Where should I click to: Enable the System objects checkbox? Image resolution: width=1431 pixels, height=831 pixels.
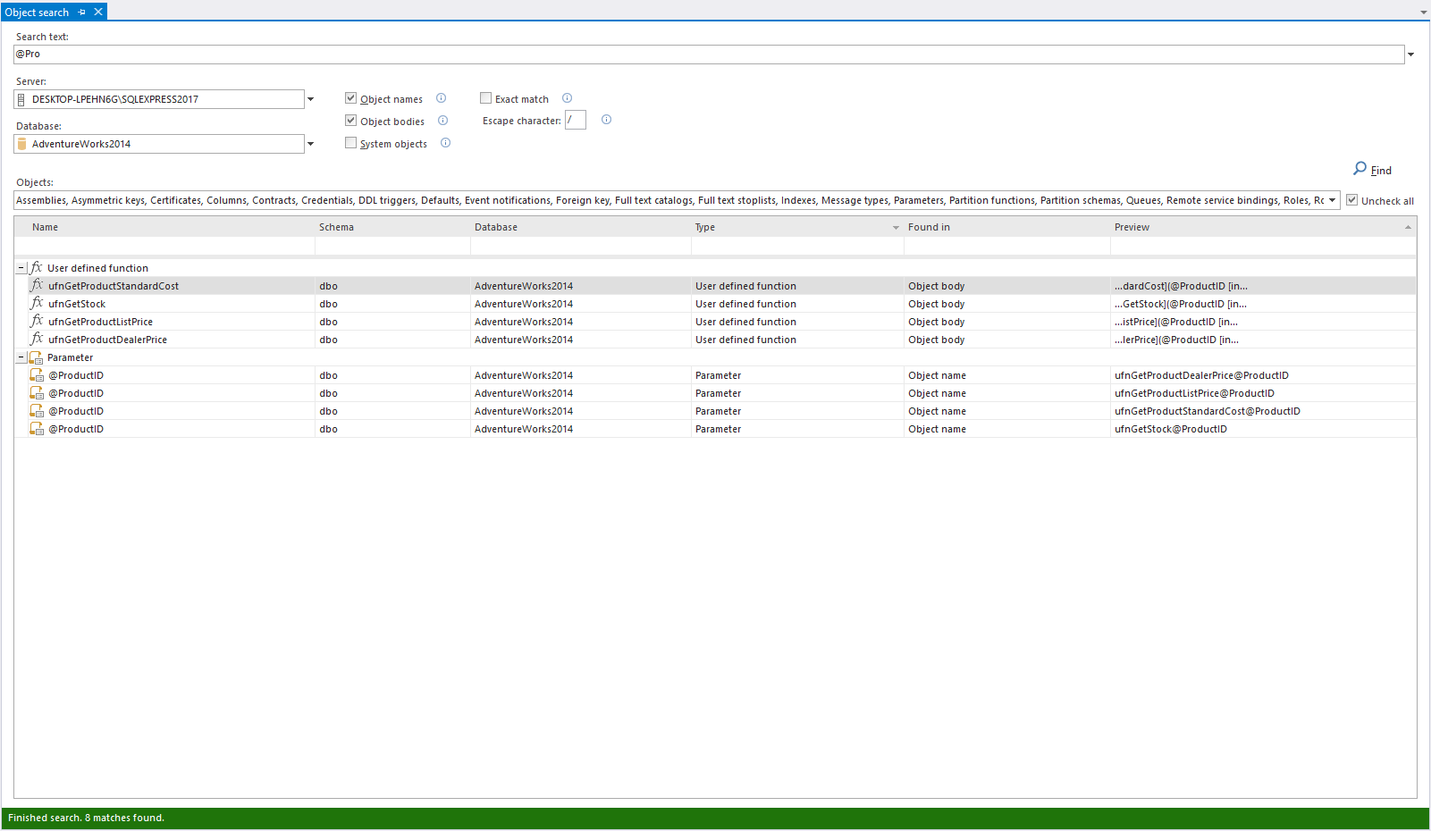[350, 143]
